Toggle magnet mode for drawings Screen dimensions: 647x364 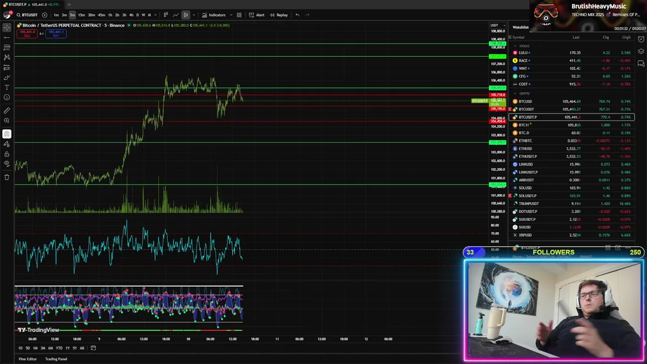click(x=7, y=134)
